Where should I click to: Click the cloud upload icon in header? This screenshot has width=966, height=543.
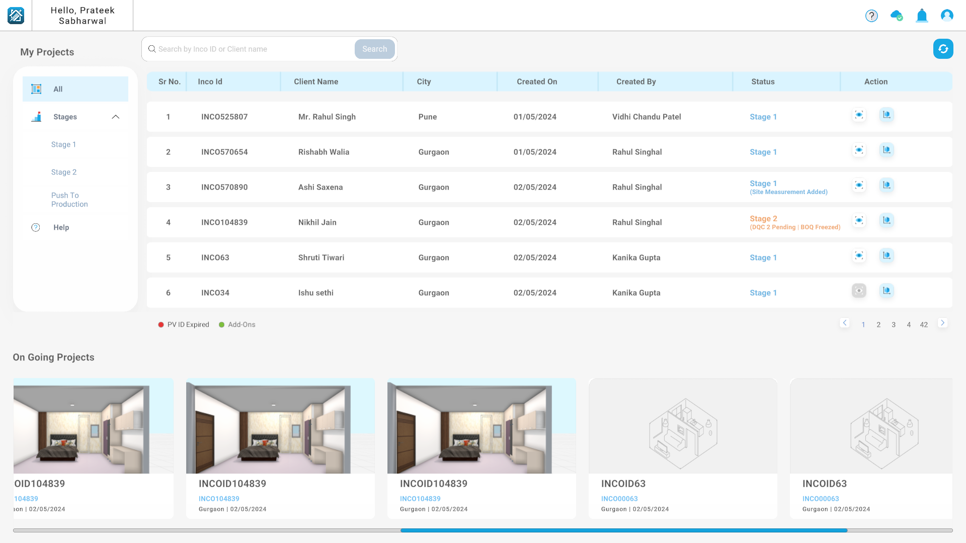point(897,15)
